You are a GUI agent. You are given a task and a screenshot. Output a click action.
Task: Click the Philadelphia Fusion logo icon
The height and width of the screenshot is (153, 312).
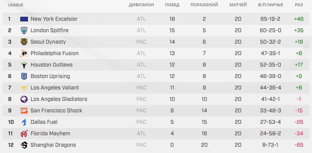coord(24,53)
